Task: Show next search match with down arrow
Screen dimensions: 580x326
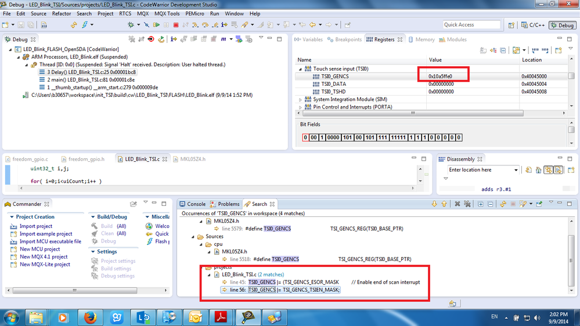Action: (x=434, y=204)
